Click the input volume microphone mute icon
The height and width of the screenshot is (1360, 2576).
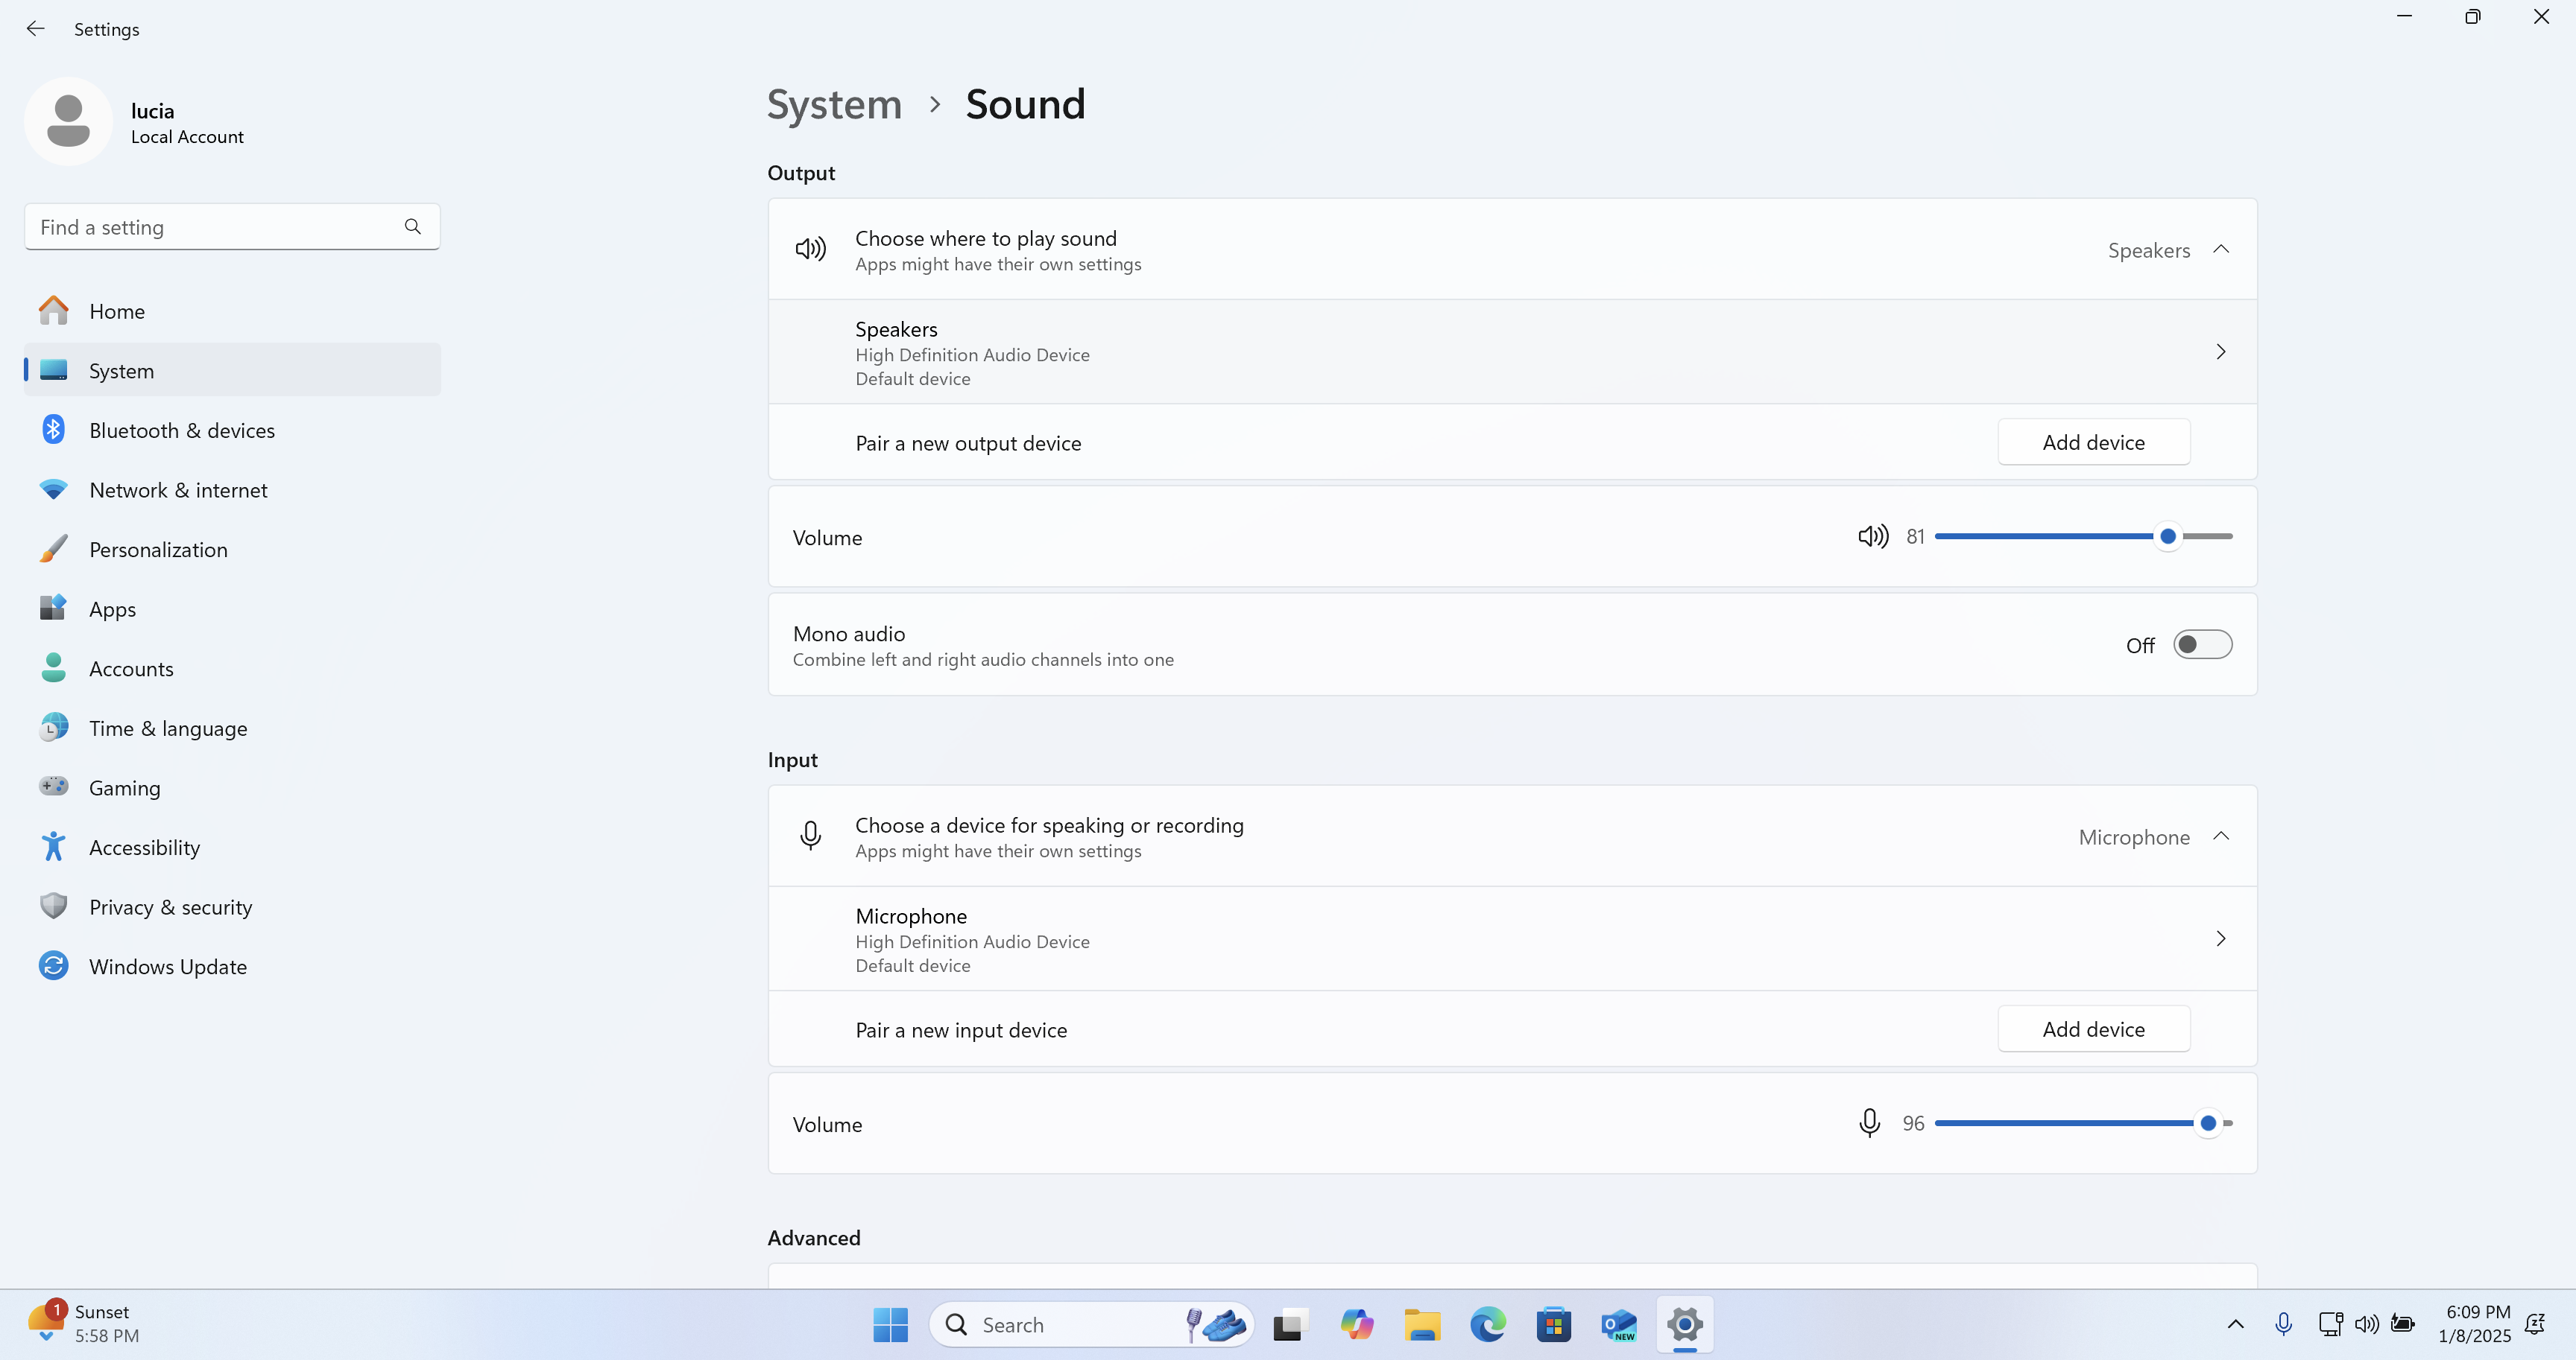tap(1868, 1123)
